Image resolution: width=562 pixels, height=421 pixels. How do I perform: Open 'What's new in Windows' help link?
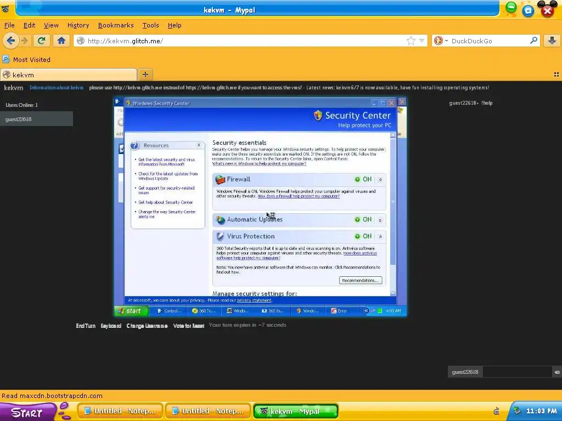259,163
